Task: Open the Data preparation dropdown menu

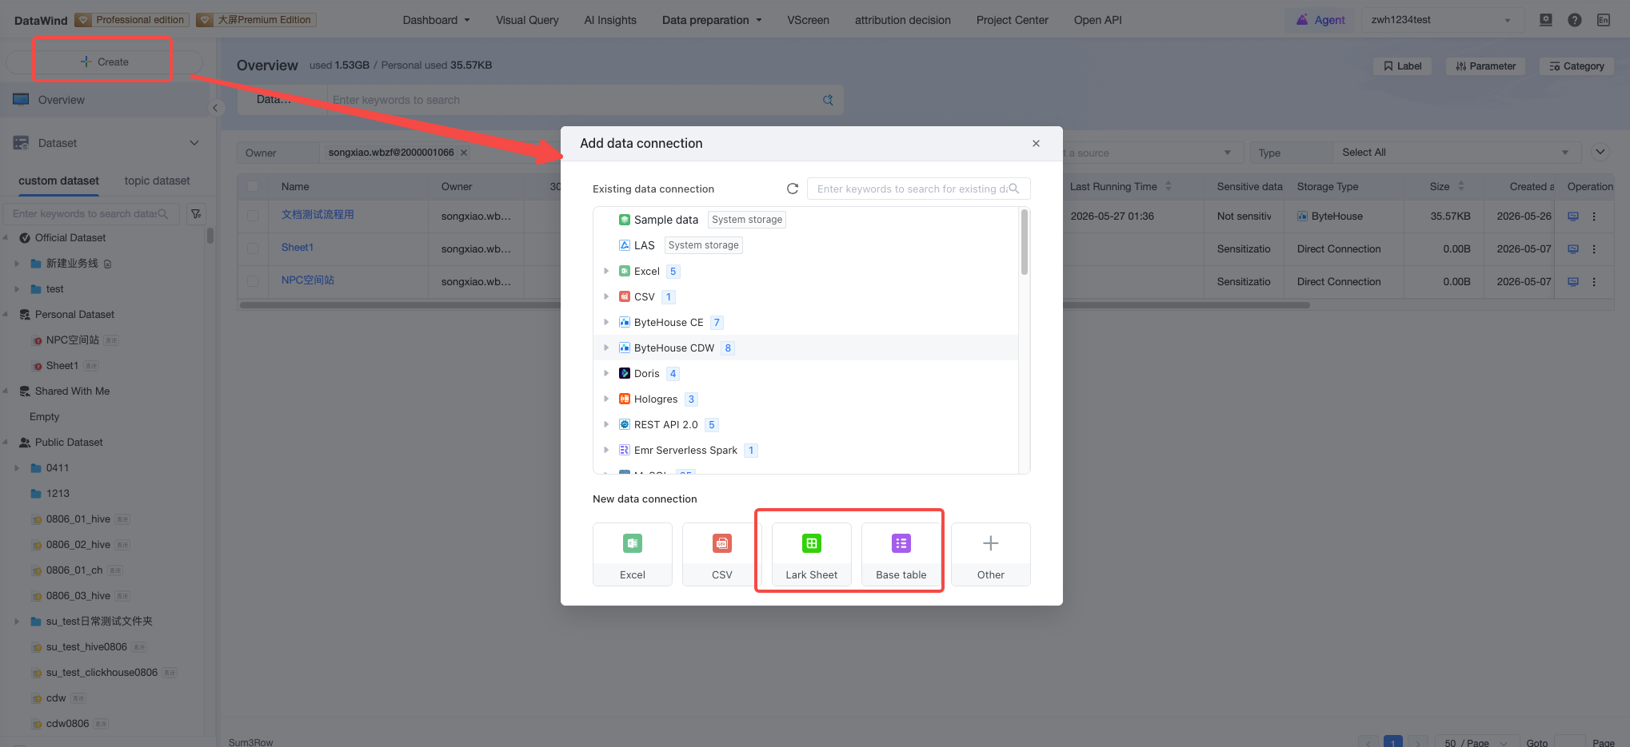Action: click(712, 20)
